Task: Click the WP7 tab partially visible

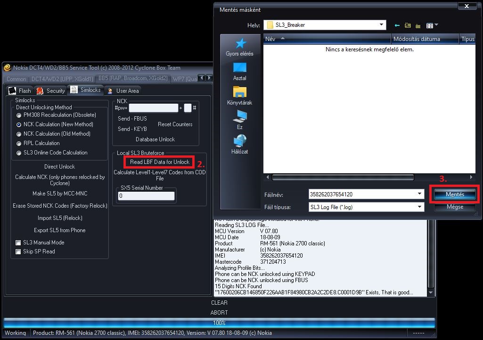Action: point(185,79)
